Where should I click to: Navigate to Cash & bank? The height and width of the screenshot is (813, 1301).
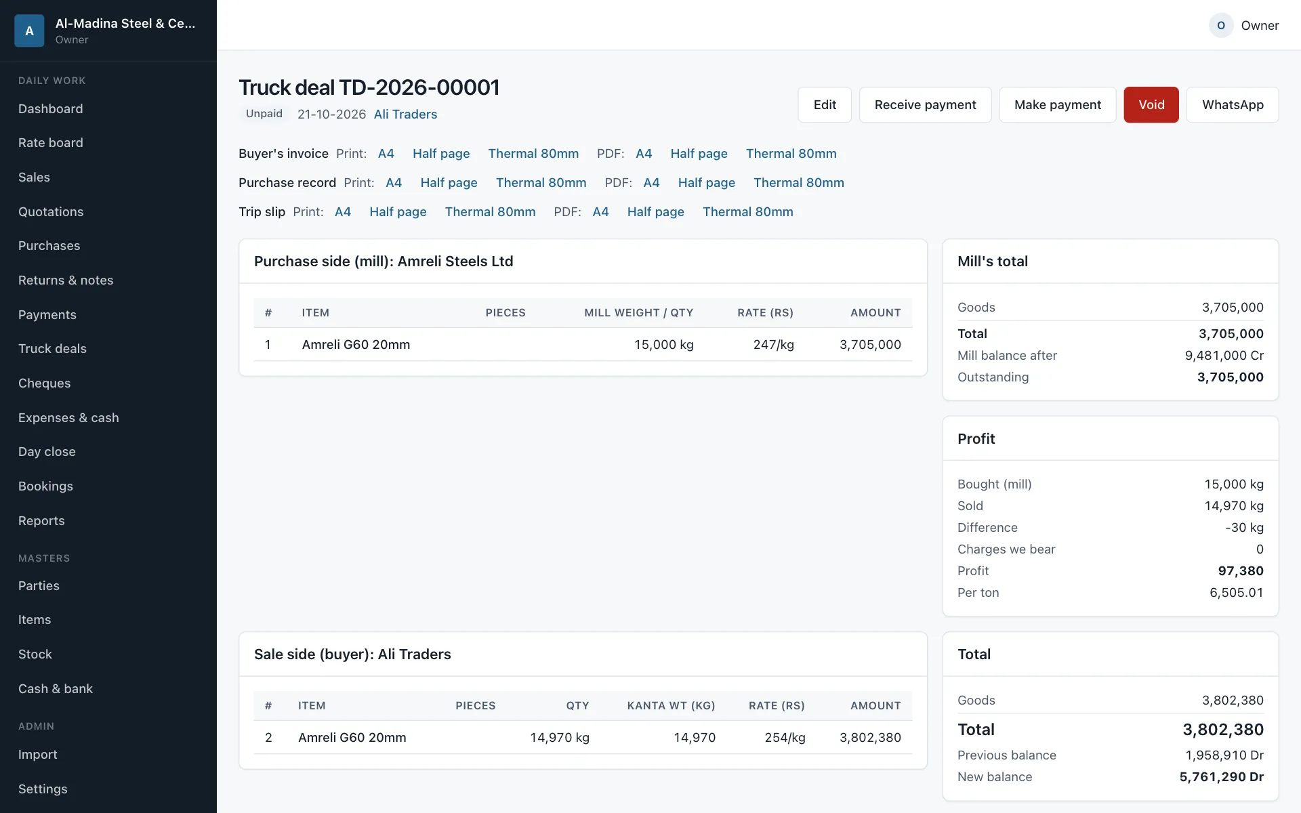tap(56, 689)
